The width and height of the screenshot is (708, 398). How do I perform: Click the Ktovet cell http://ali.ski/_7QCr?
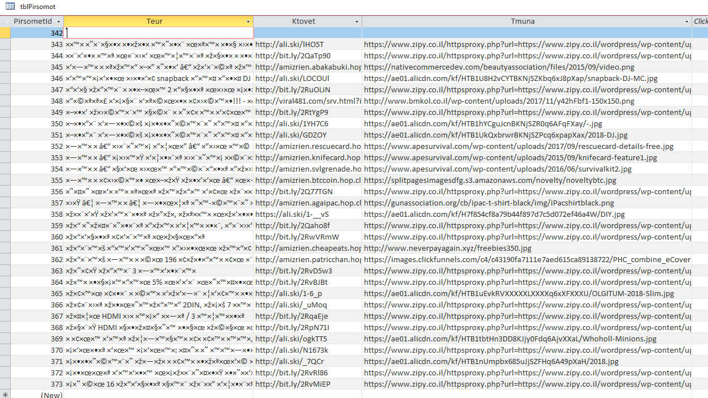pyautogui.click(x=308, y=361)
